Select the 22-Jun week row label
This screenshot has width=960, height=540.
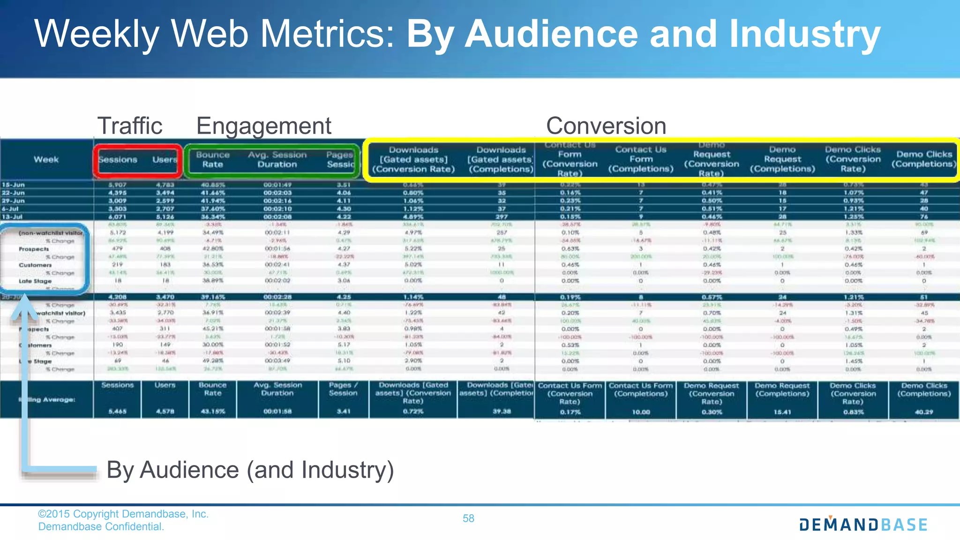(13, 193)
